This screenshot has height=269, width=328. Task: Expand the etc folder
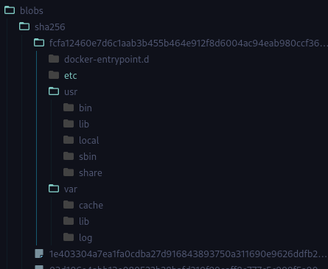[x=71, y=76]
